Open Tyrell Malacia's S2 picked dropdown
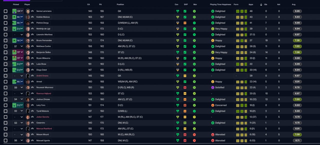This screenshot has height=145, width=320. [x=18, y=111]
